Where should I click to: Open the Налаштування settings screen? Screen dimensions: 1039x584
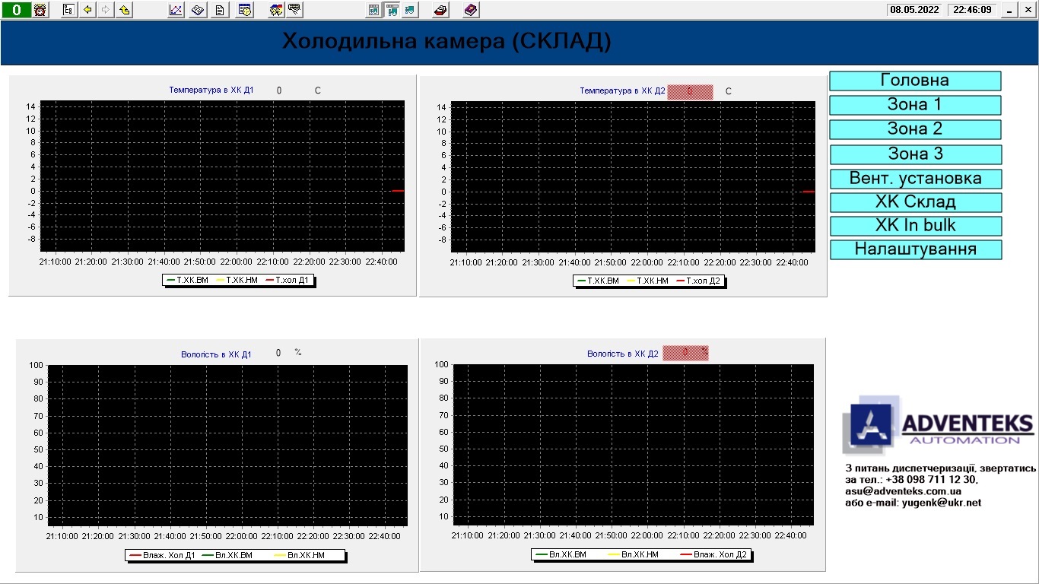(915, 249)
